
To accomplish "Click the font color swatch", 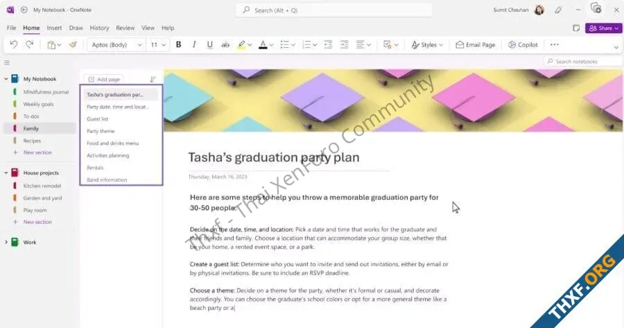I will [262, 44].
